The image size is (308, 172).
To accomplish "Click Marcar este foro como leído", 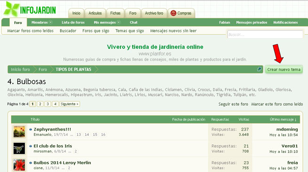I will coord(277,104).
